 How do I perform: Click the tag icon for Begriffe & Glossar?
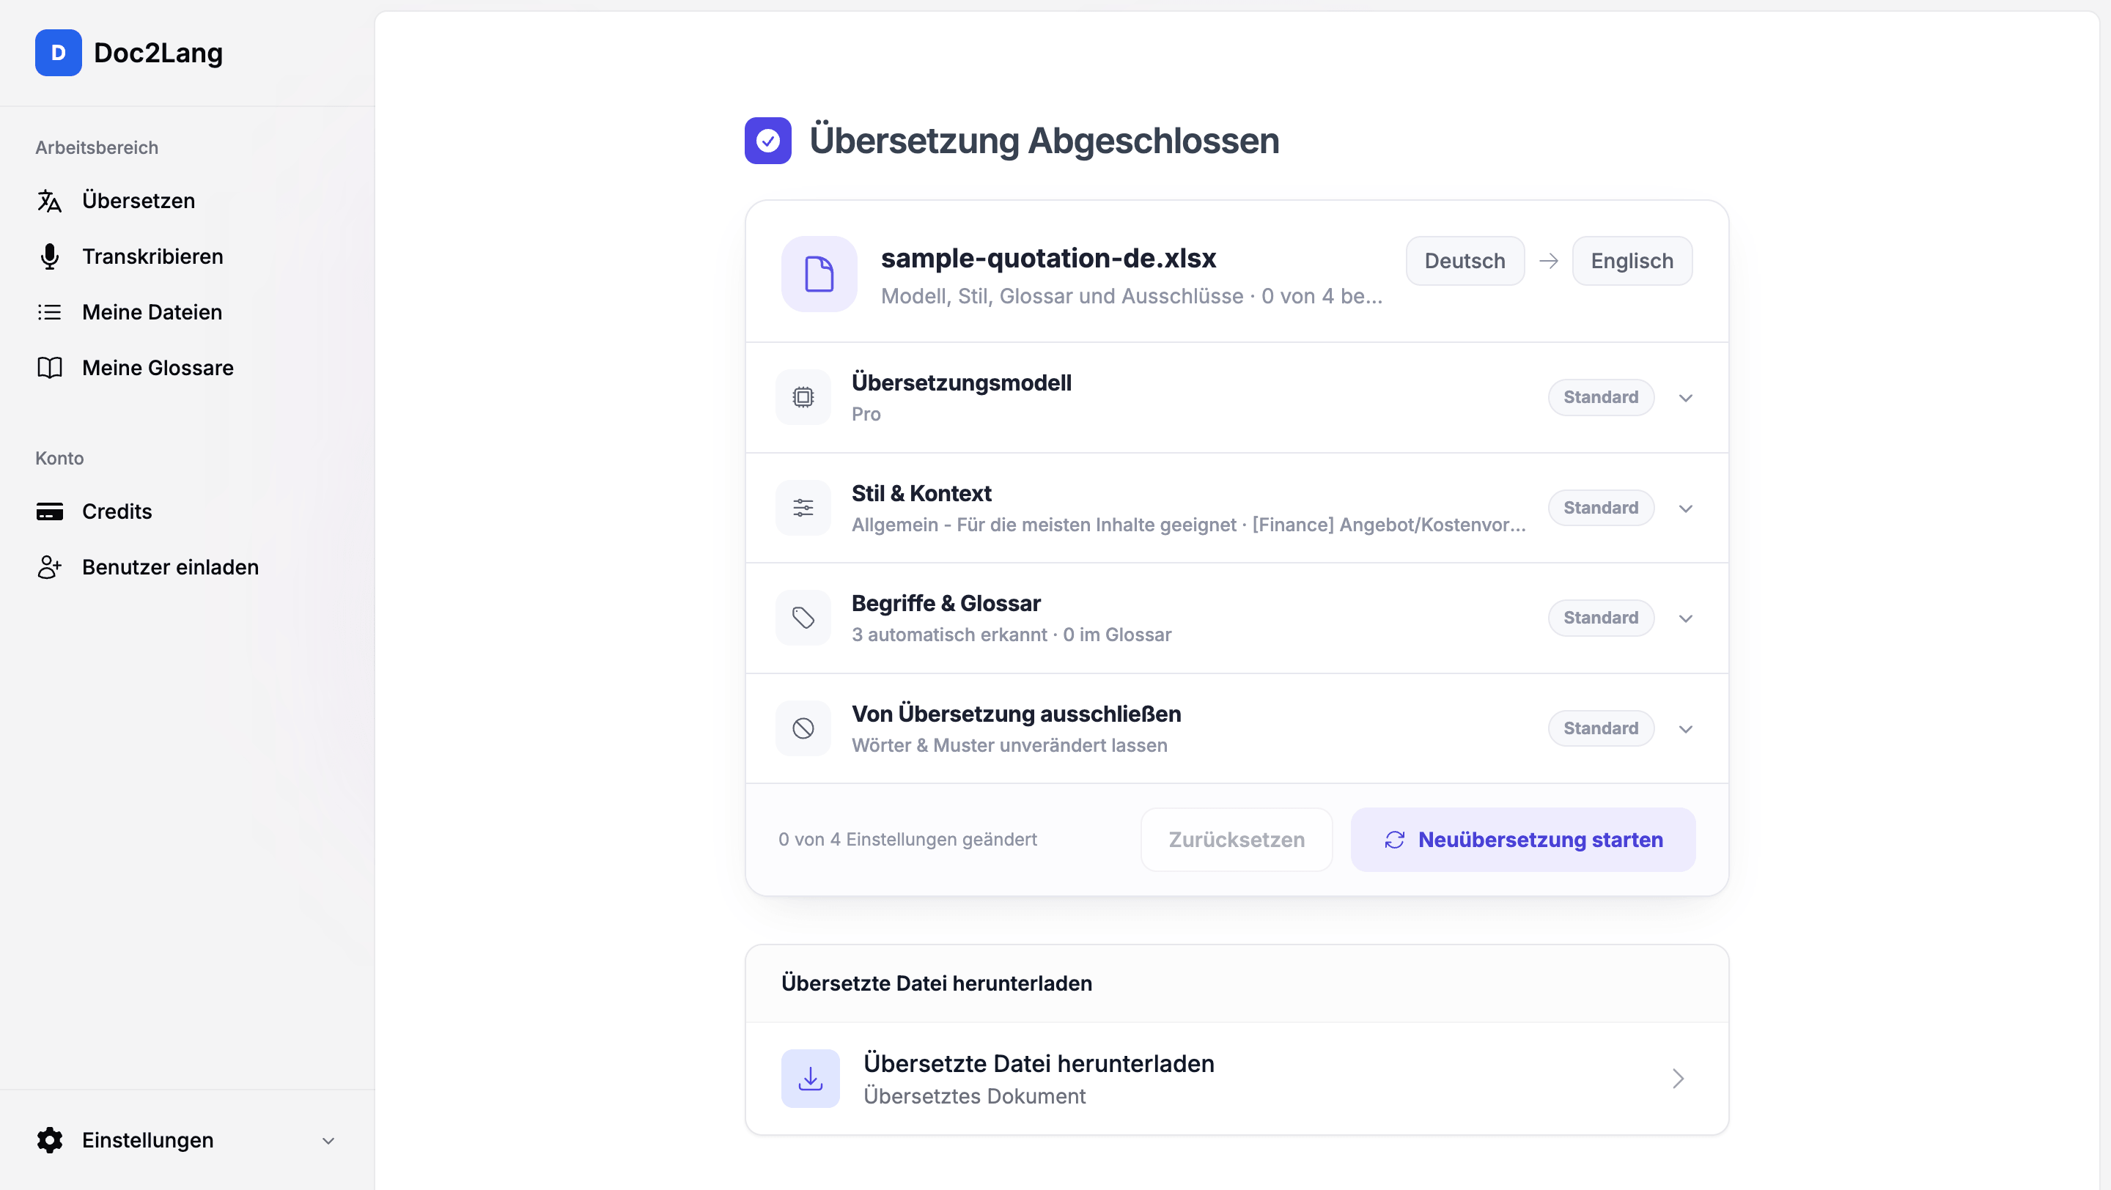pos(803,618)
